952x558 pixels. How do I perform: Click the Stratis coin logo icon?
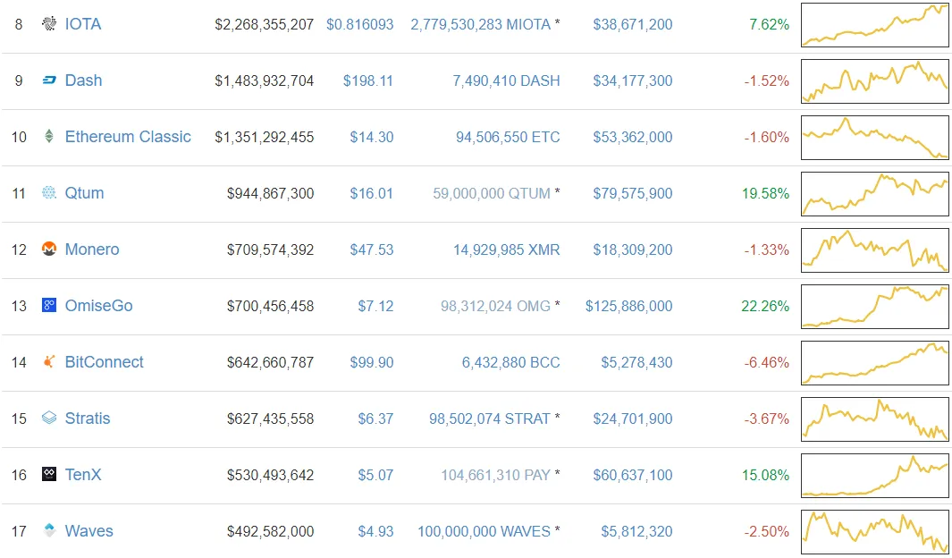48,418
